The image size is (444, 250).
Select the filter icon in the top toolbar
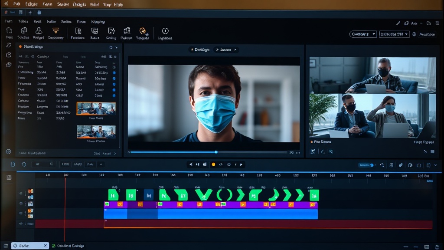coord(55,30)
